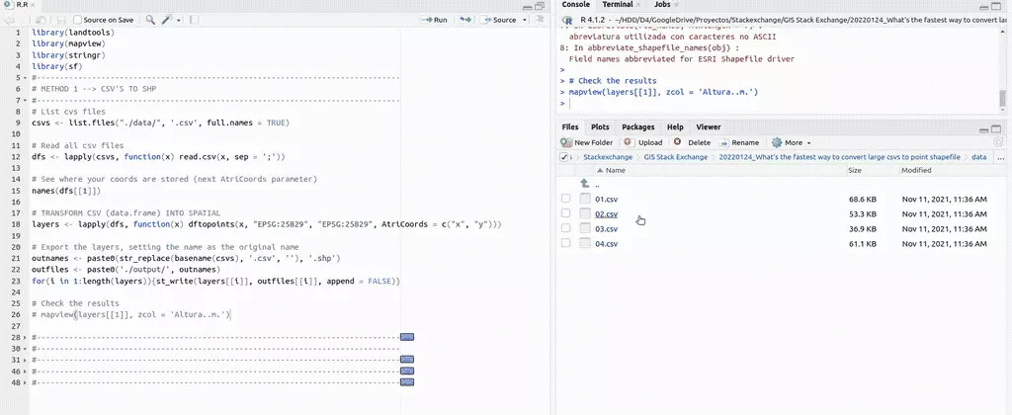
Task: Check the box next to 03.csv
Action: pyautogui.click(x=566, y=228)
